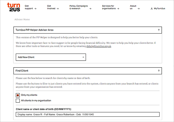Click the client name or date of birth field
The width and height of the screenshot is (174, 122).
[x=88, y=114]
